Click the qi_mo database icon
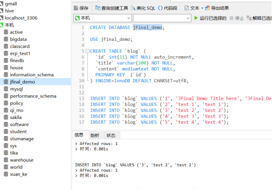 tap(6, 110)
